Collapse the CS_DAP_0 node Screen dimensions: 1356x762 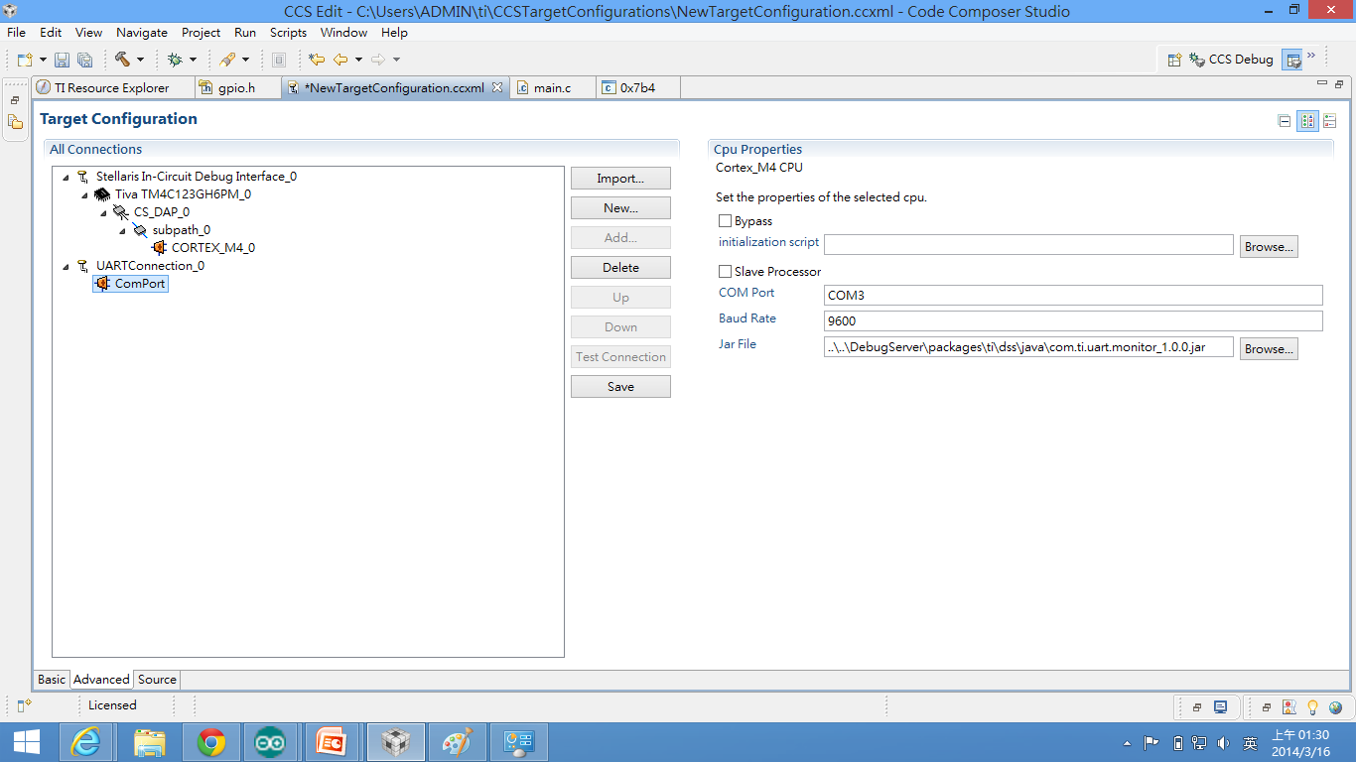(x=103, y=213)
